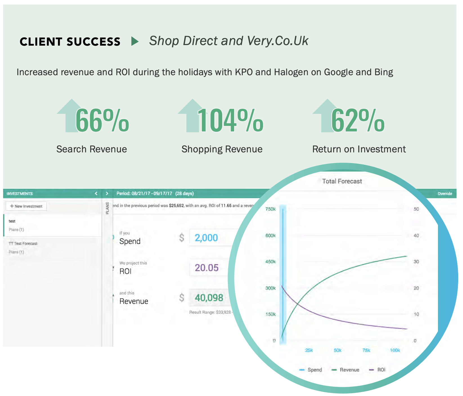
Task: Toggle the ROI series in the chart legend
Action: 377,370
